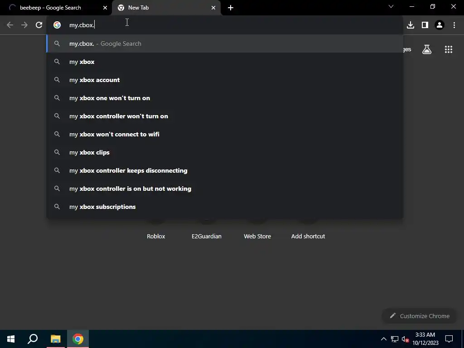Toggle the Chrome side panel icon

click(425, 25)
